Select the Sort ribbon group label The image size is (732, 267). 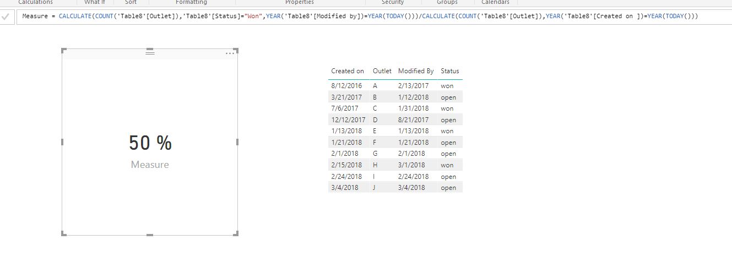(x=131, y=3)
